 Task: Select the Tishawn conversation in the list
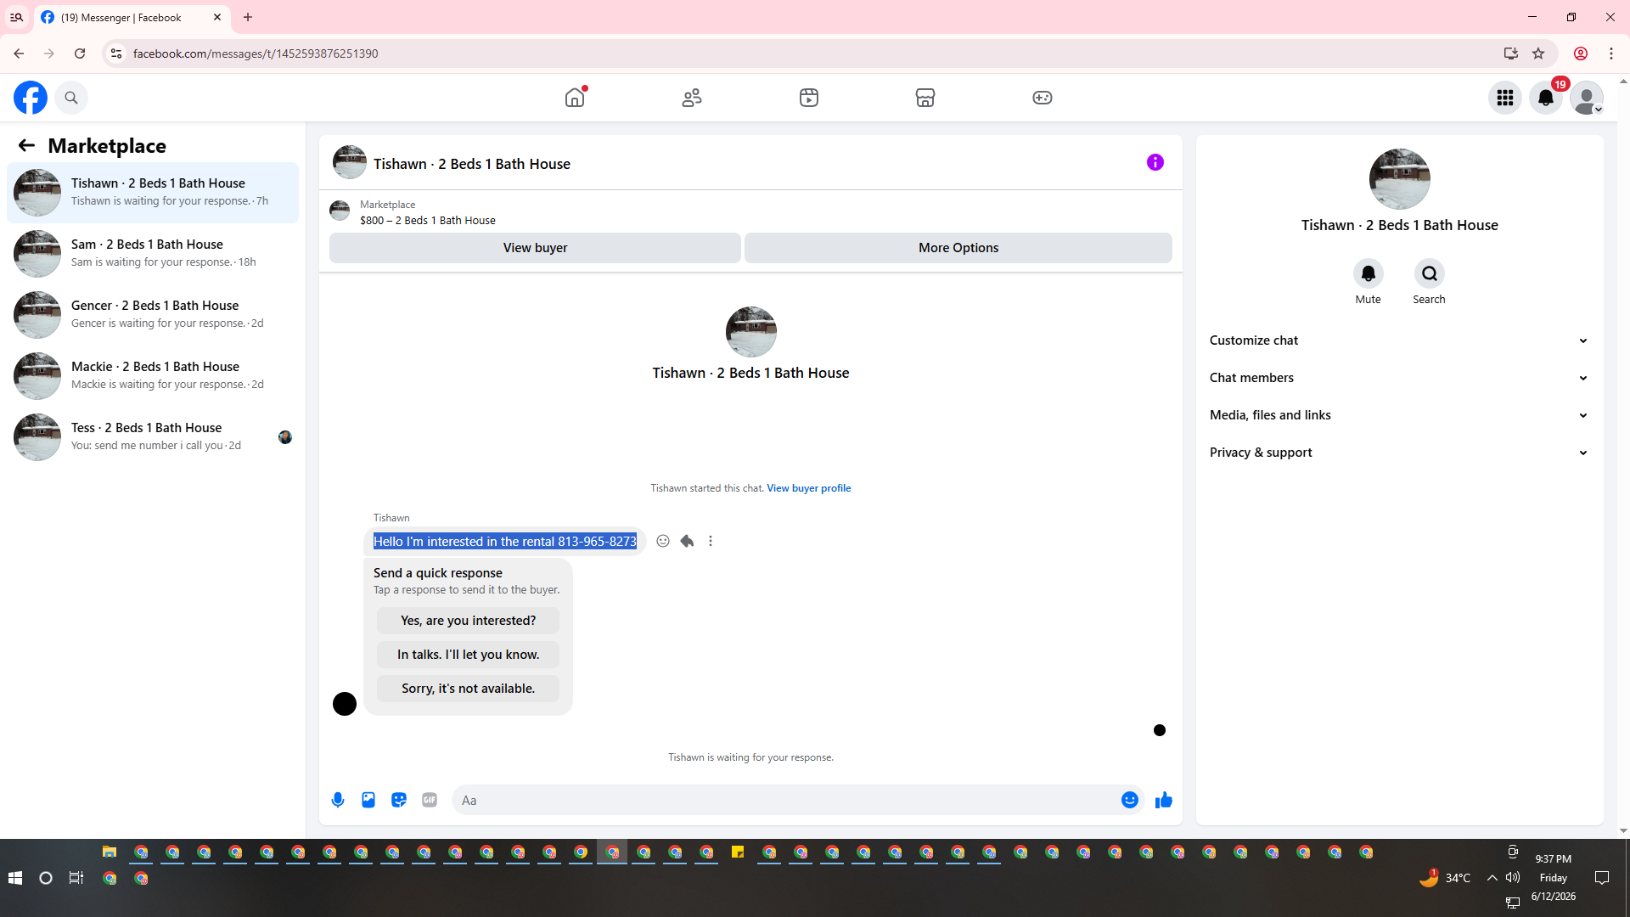(x=153, y=193)
